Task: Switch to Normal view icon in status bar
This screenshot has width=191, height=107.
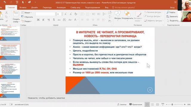Action: click(x=147, y=104)
